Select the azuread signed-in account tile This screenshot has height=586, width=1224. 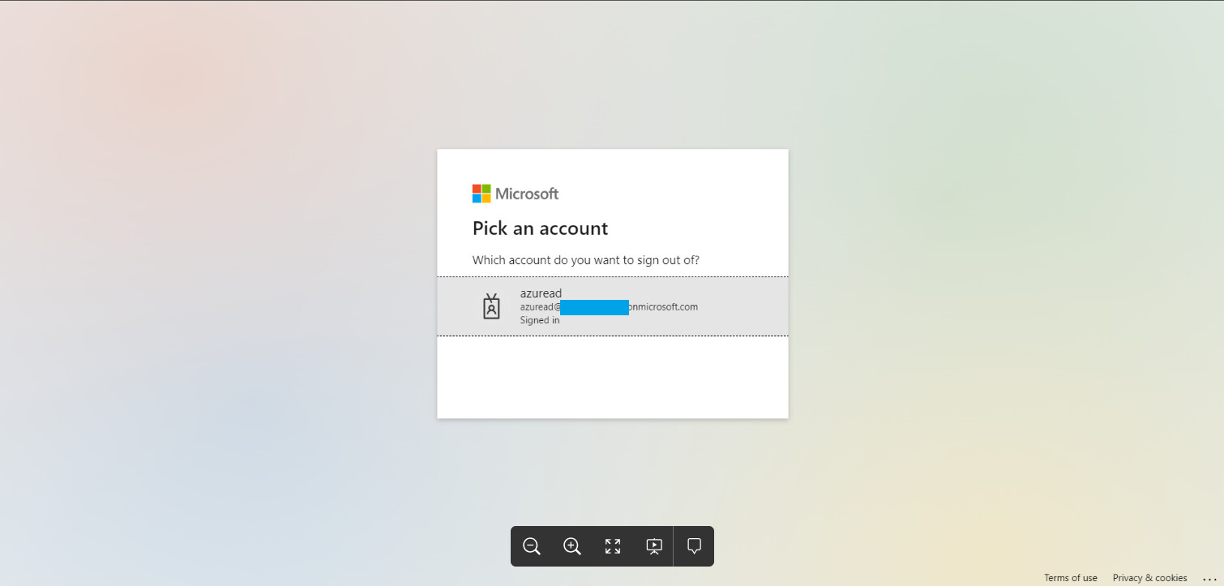pyautogui.click(x=612, y=306)
